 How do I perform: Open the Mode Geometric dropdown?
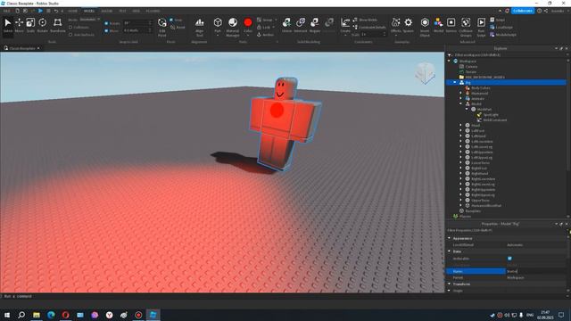[x=89, y=20]
